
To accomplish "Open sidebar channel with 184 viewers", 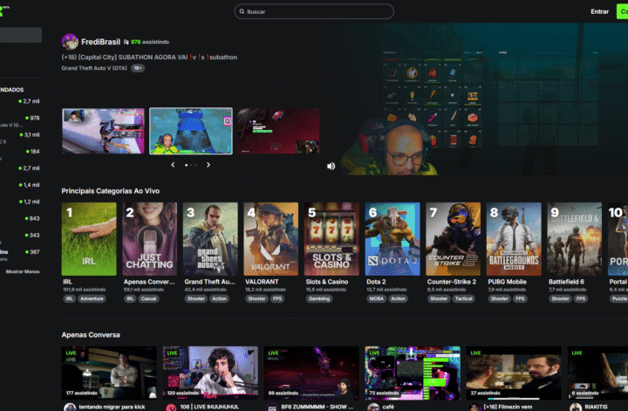I will [21, 152].
